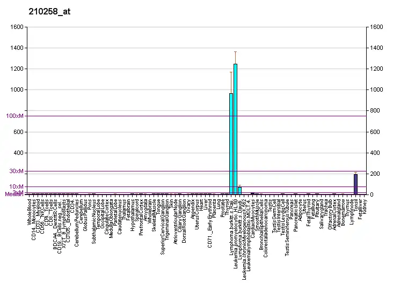This screenshot has height=284, width=393.
Task: Click the dark purple Tonsil bar
Action: click(x=355, y=184)
